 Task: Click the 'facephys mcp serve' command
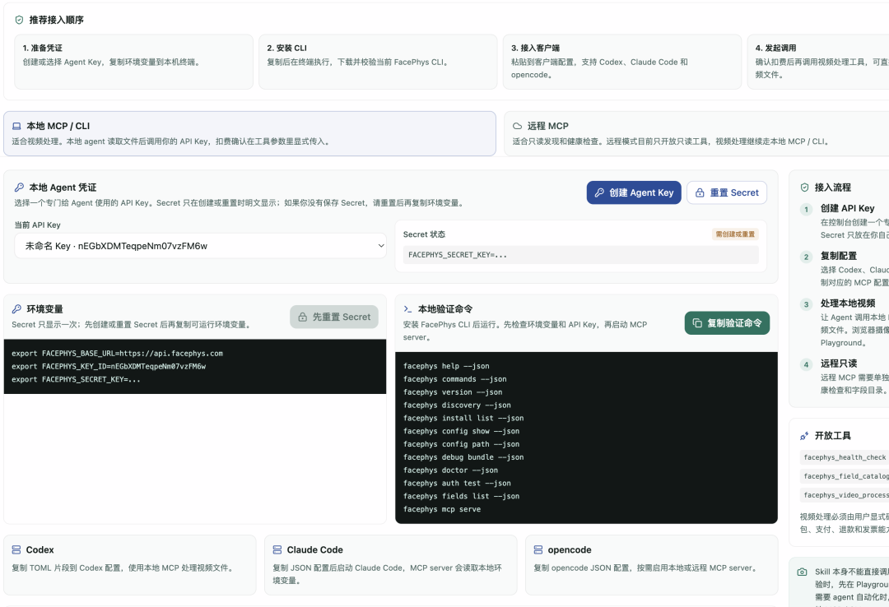pos(442,509)
